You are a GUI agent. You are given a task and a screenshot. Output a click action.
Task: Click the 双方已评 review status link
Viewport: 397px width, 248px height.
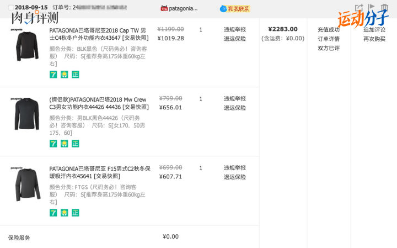[329, 48]
